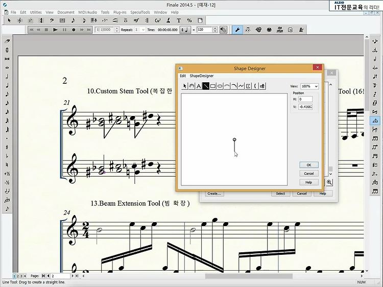Choose the Measure Tool

click(x=62, y=20)
